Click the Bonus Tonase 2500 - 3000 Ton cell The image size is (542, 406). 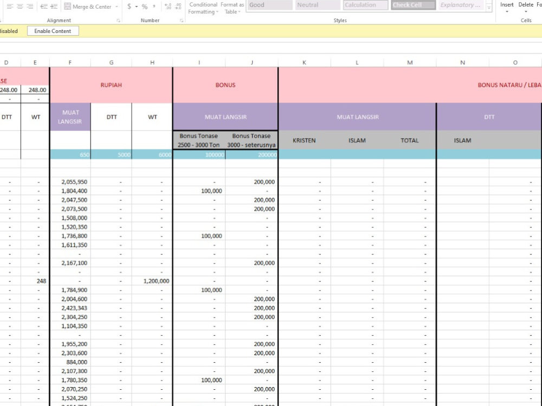[x=199, y=141]
